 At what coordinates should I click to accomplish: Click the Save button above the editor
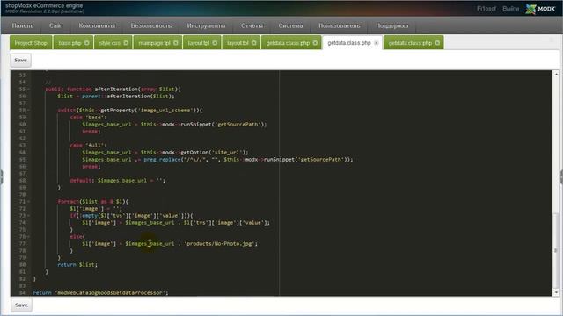click(x=21, y=61)
